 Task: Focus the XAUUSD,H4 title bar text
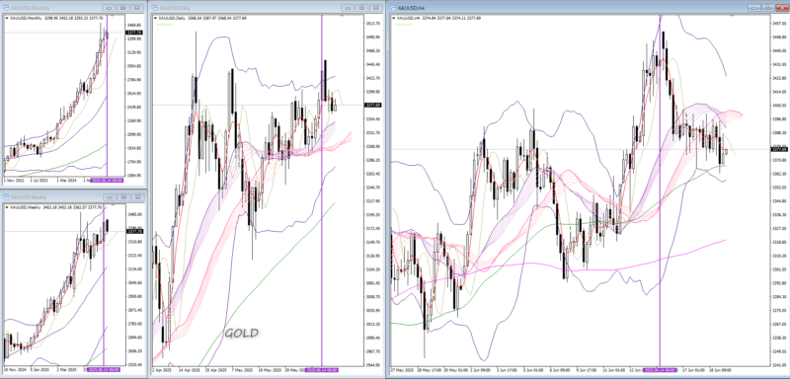(x=412, y=8)
